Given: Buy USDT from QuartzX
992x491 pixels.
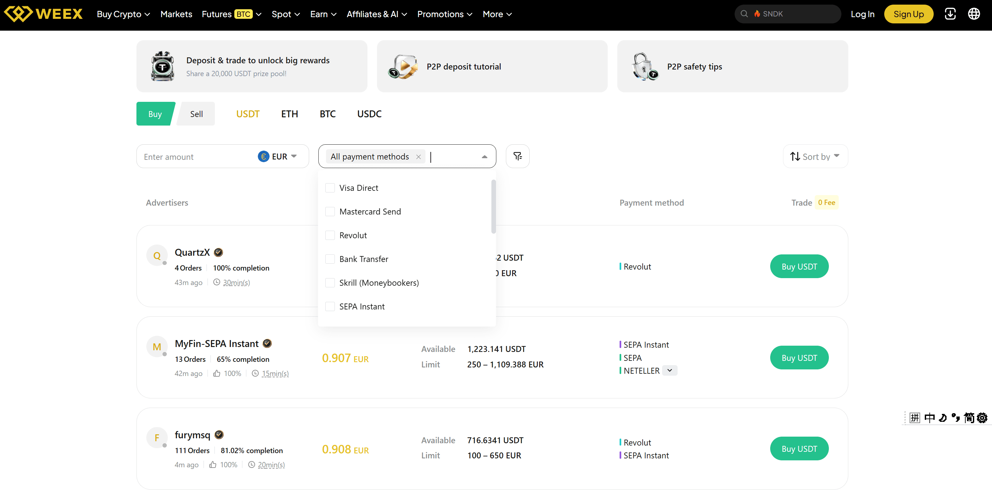Looking at the screenshot, I should pyautogui.click(x=799, y=266).
